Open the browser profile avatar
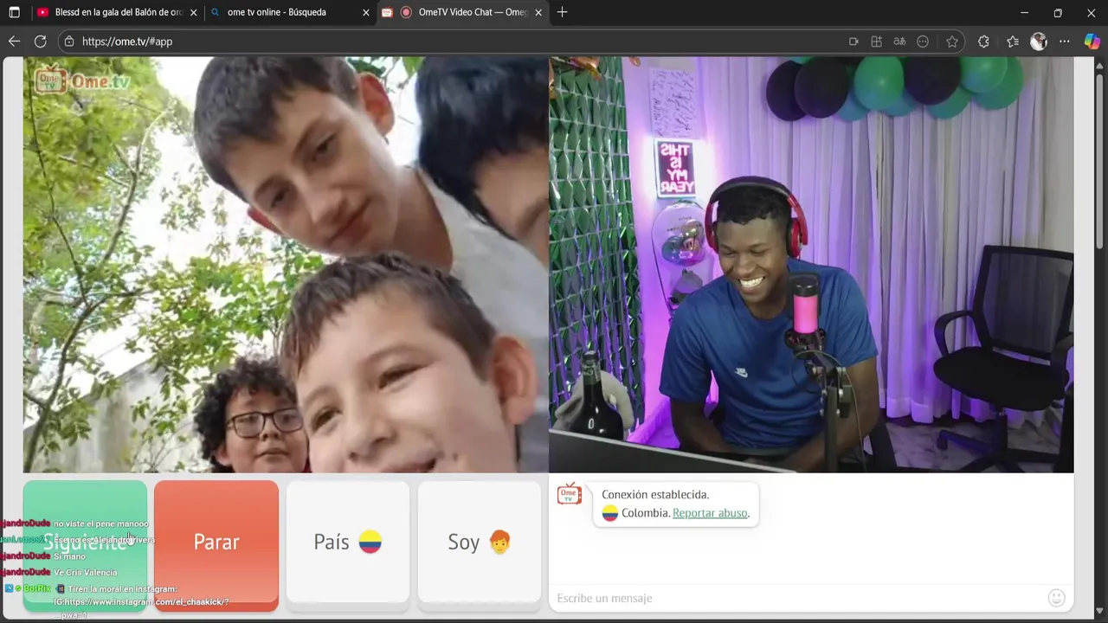 tap(1039, 42)
